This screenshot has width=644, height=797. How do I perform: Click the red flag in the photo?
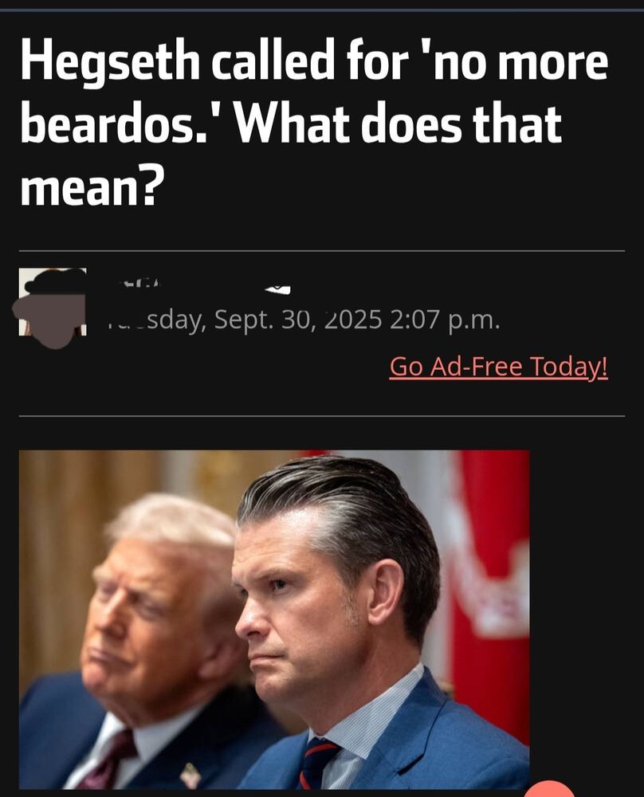click(x=490, y=584)
